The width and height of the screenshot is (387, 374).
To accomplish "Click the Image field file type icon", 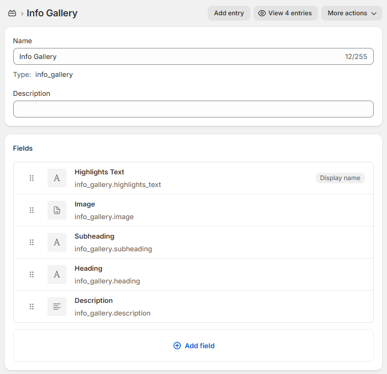I will click(57, 210).
